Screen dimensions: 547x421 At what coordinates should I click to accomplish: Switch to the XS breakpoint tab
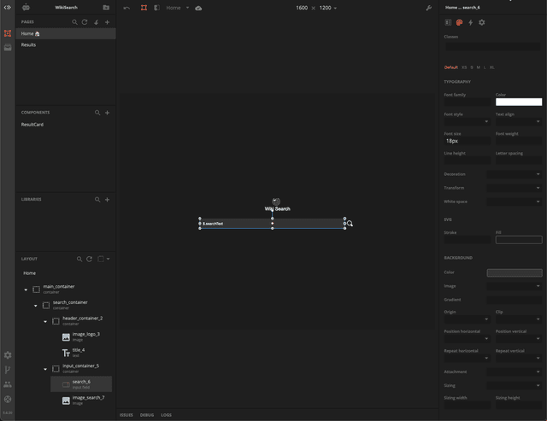pyautogui.click(x=464, y=67)
